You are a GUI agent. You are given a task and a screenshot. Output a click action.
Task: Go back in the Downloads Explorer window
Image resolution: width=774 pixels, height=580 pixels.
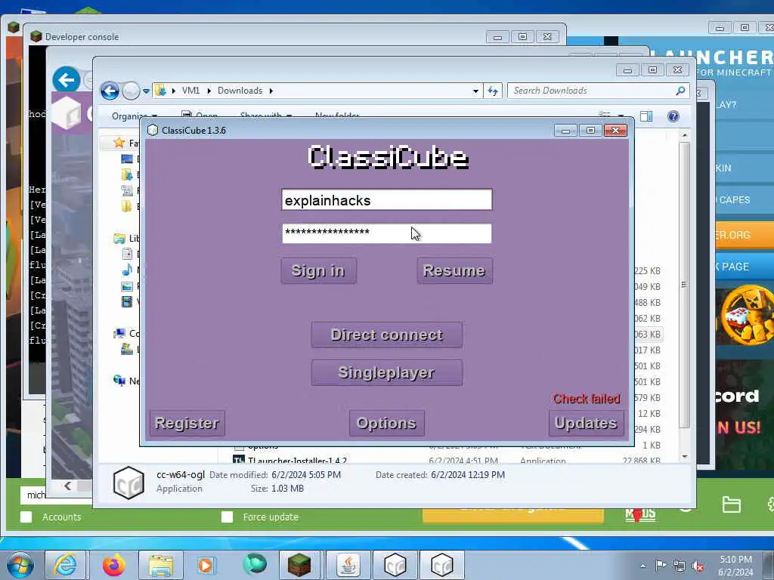(110, 91)
